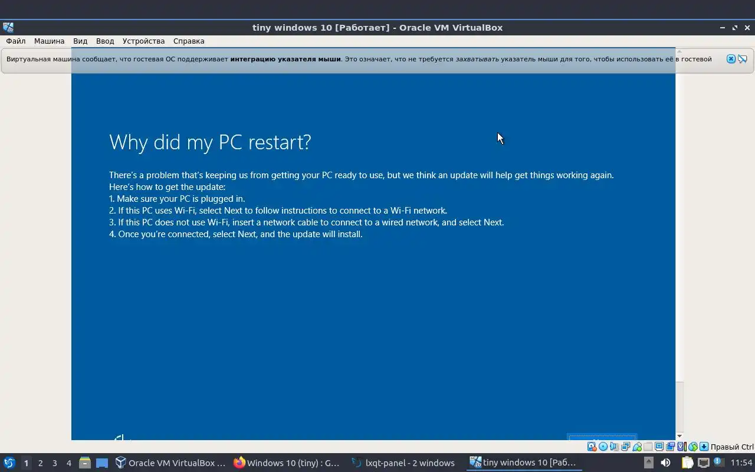755x472 pixels.
Task: Open the file manager launcher in panel
Action: click(84, 463)
